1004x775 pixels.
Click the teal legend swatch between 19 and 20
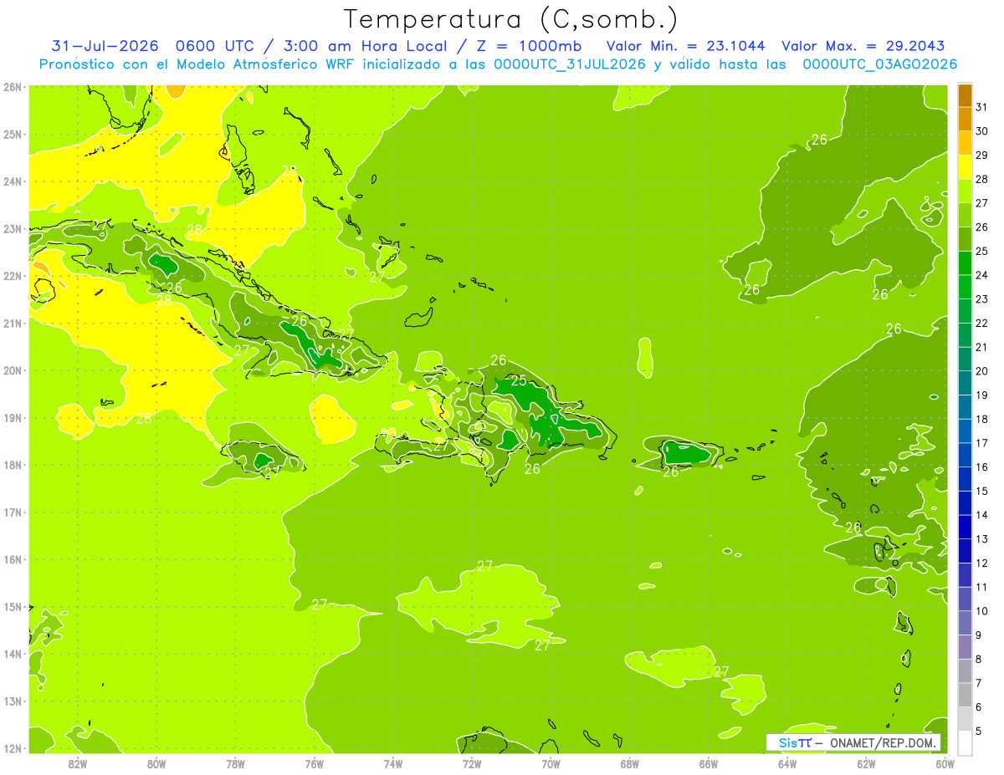point(965,383)
